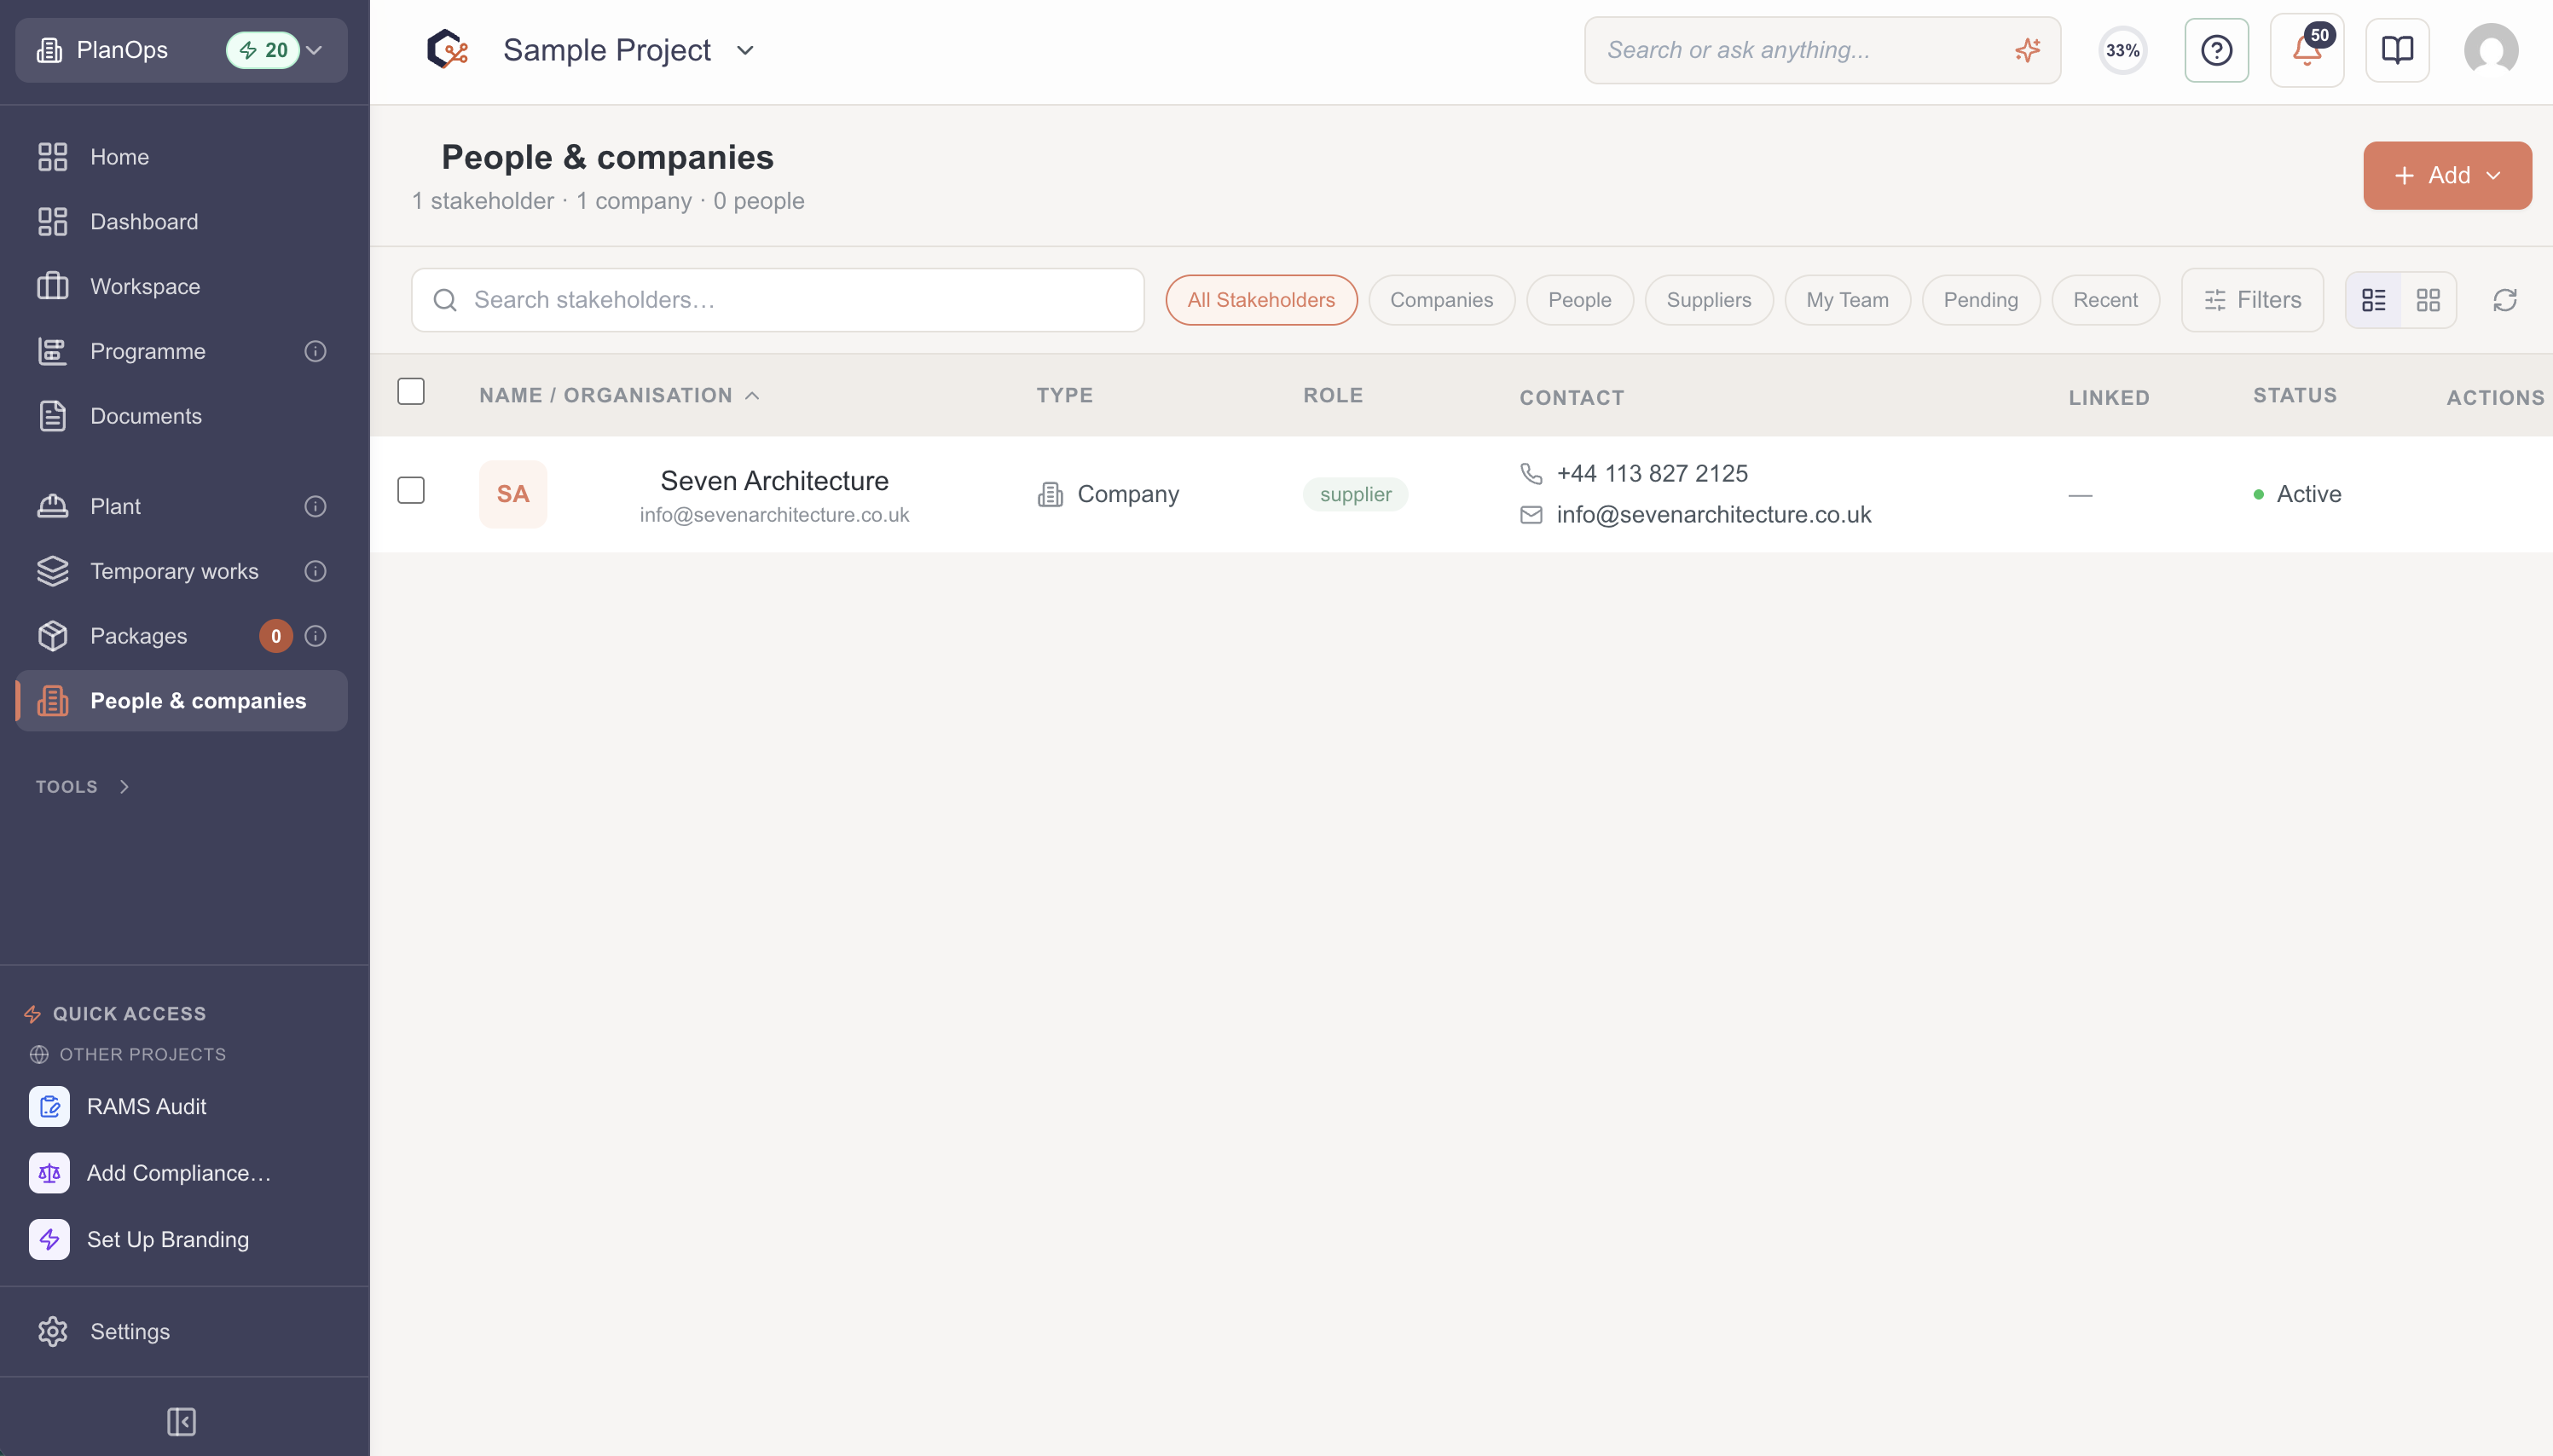Click the RAMS Audit quick access icon
2553x1456 pixels.
tap(49, 1106)
